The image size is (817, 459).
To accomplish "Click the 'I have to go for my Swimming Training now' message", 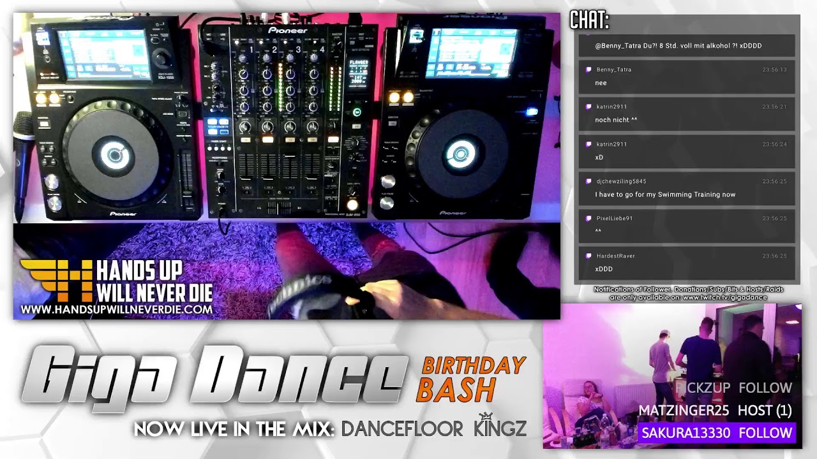I will (665, 194).
